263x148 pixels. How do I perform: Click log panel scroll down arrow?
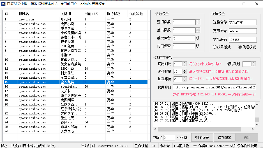point(257,125)
